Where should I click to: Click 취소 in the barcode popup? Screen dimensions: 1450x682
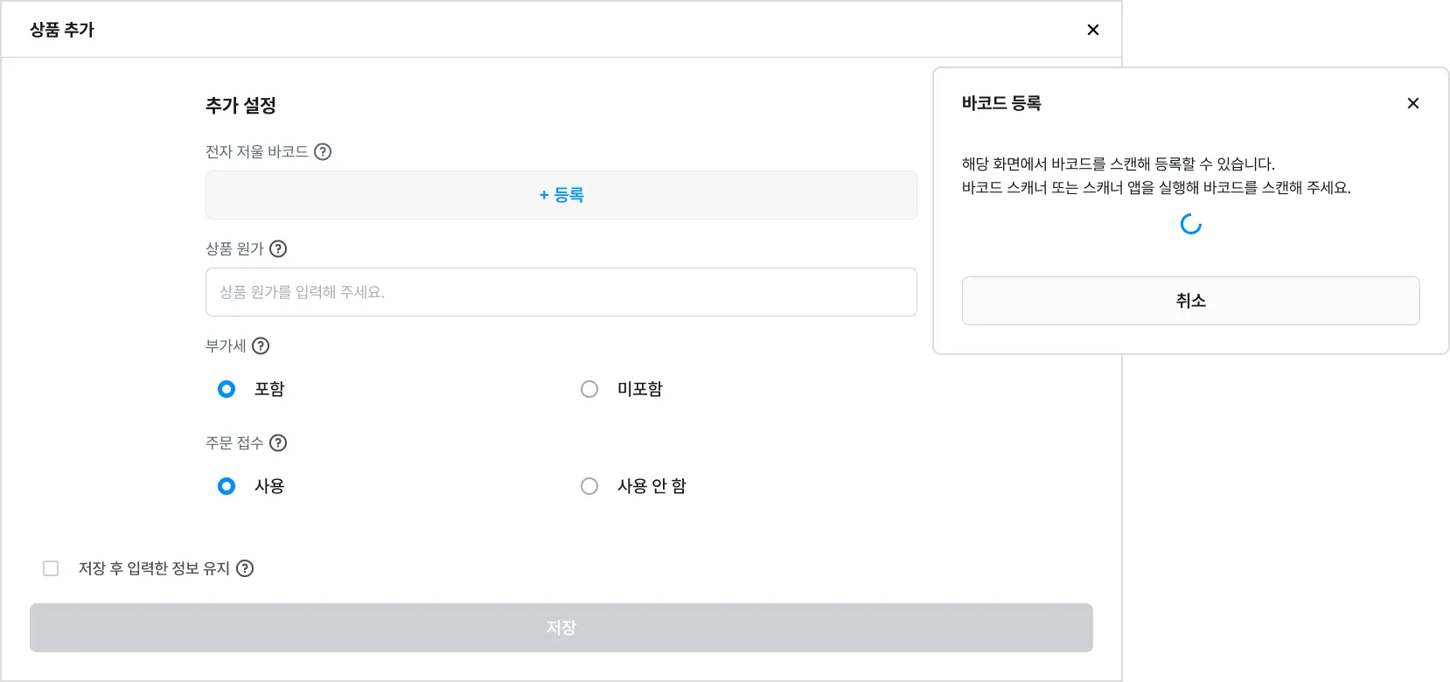[1190, 301]
